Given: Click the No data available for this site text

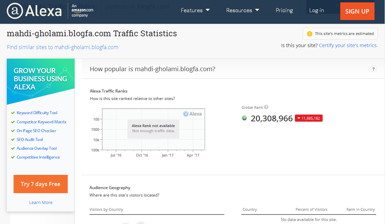Looking at the screenshot, I should click(309, 220).
